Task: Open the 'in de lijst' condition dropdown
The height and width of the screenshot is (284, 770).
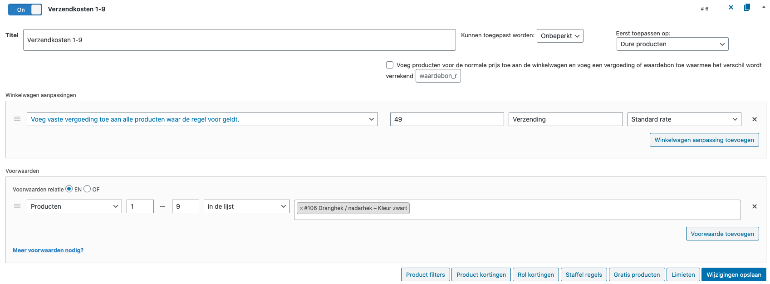Action: [246, 206]
